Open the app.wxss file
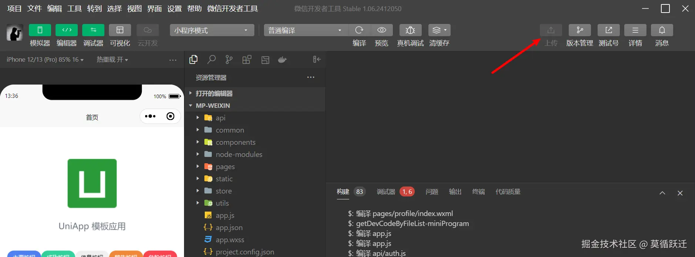This screenshot has width=695, height=257. [x=255, y=240]
